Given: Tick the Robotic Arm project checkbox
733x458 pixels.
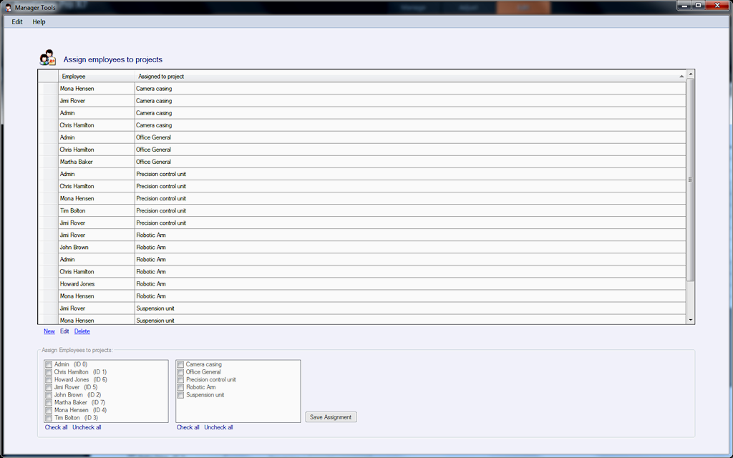Looking at the screenshot, I should (x=180, y=387).
